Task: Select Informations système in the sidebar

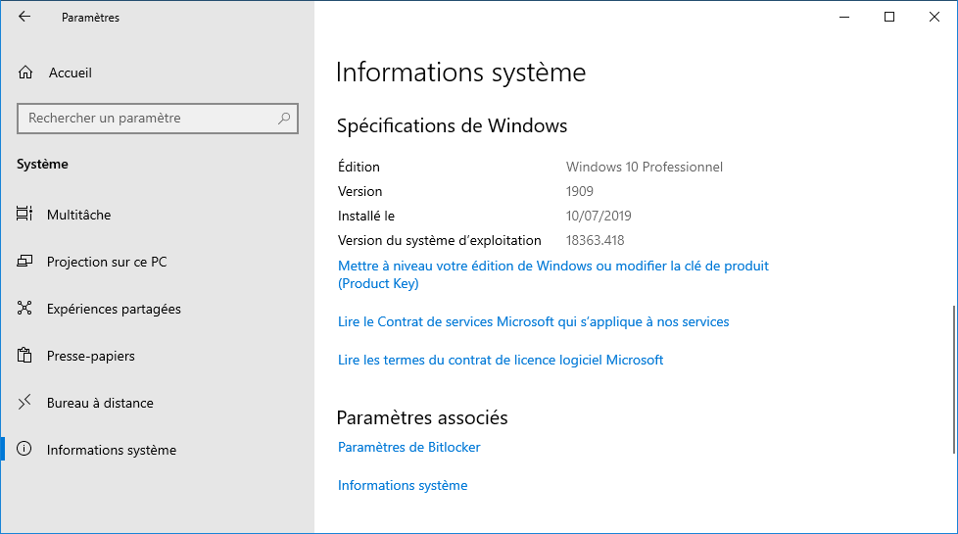Action: pos(112,451)
